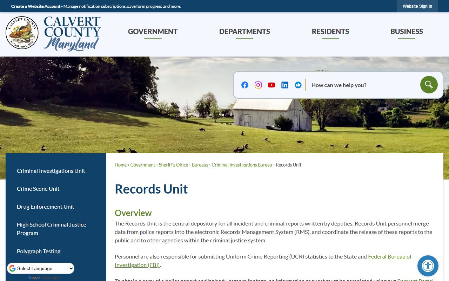Click the Calvert County seal logo
Viewport: 449px width, 281px height.
[22, 33]
